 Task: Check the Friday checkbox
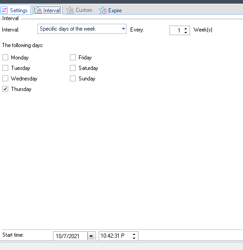(73, 58)
